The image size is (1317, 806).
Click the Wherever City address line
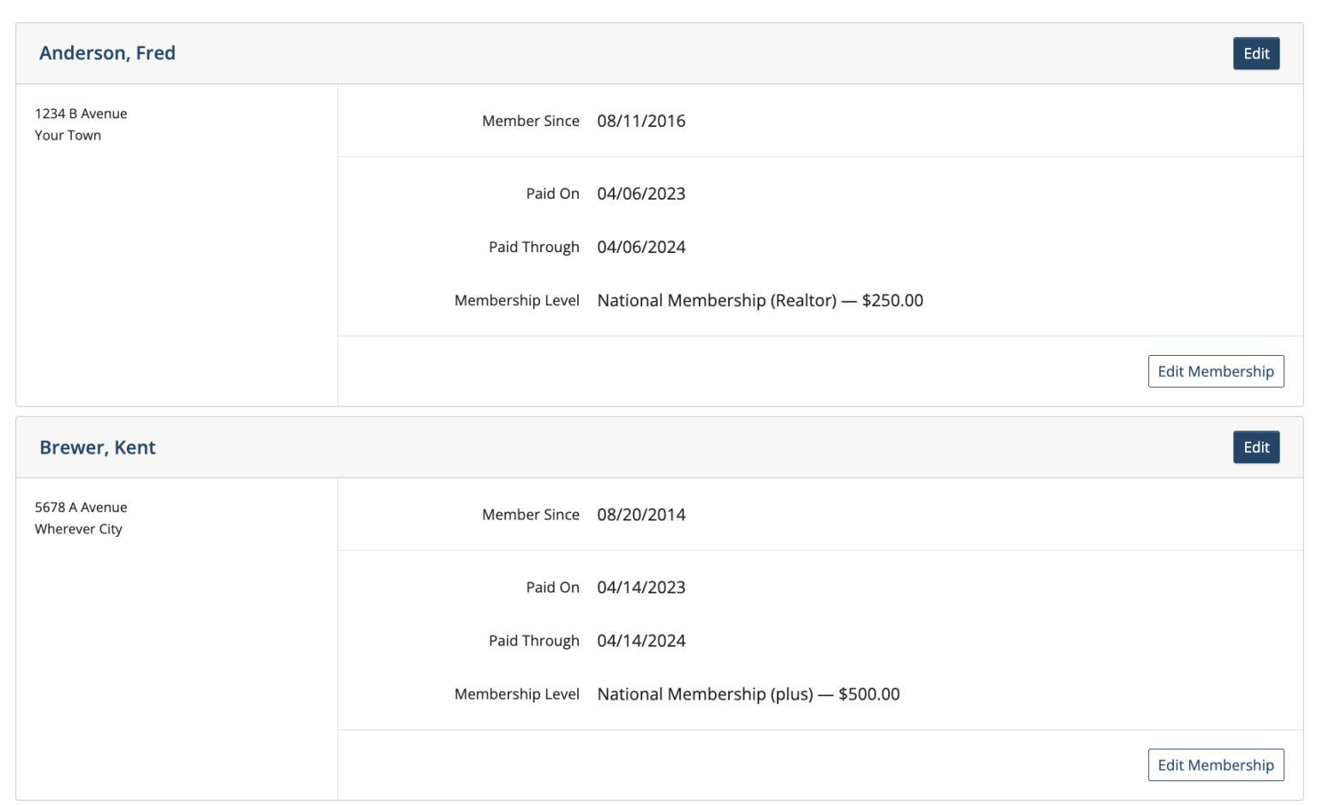[x=78, y=529]
